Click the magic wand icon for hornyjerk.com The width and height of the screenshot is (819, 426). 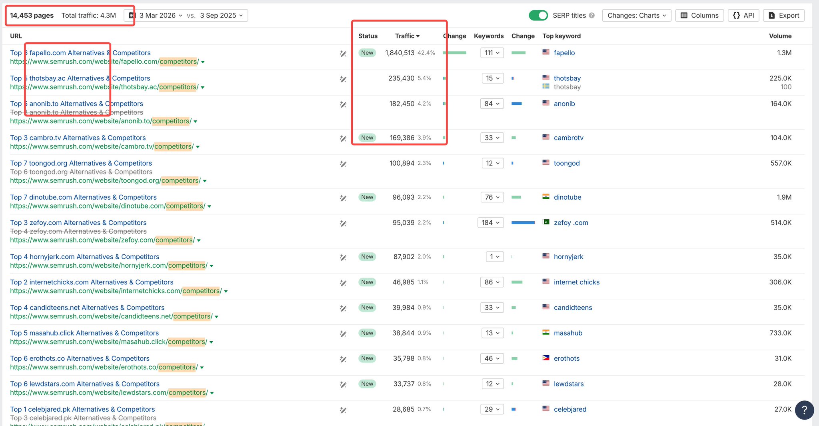[343, 258]
